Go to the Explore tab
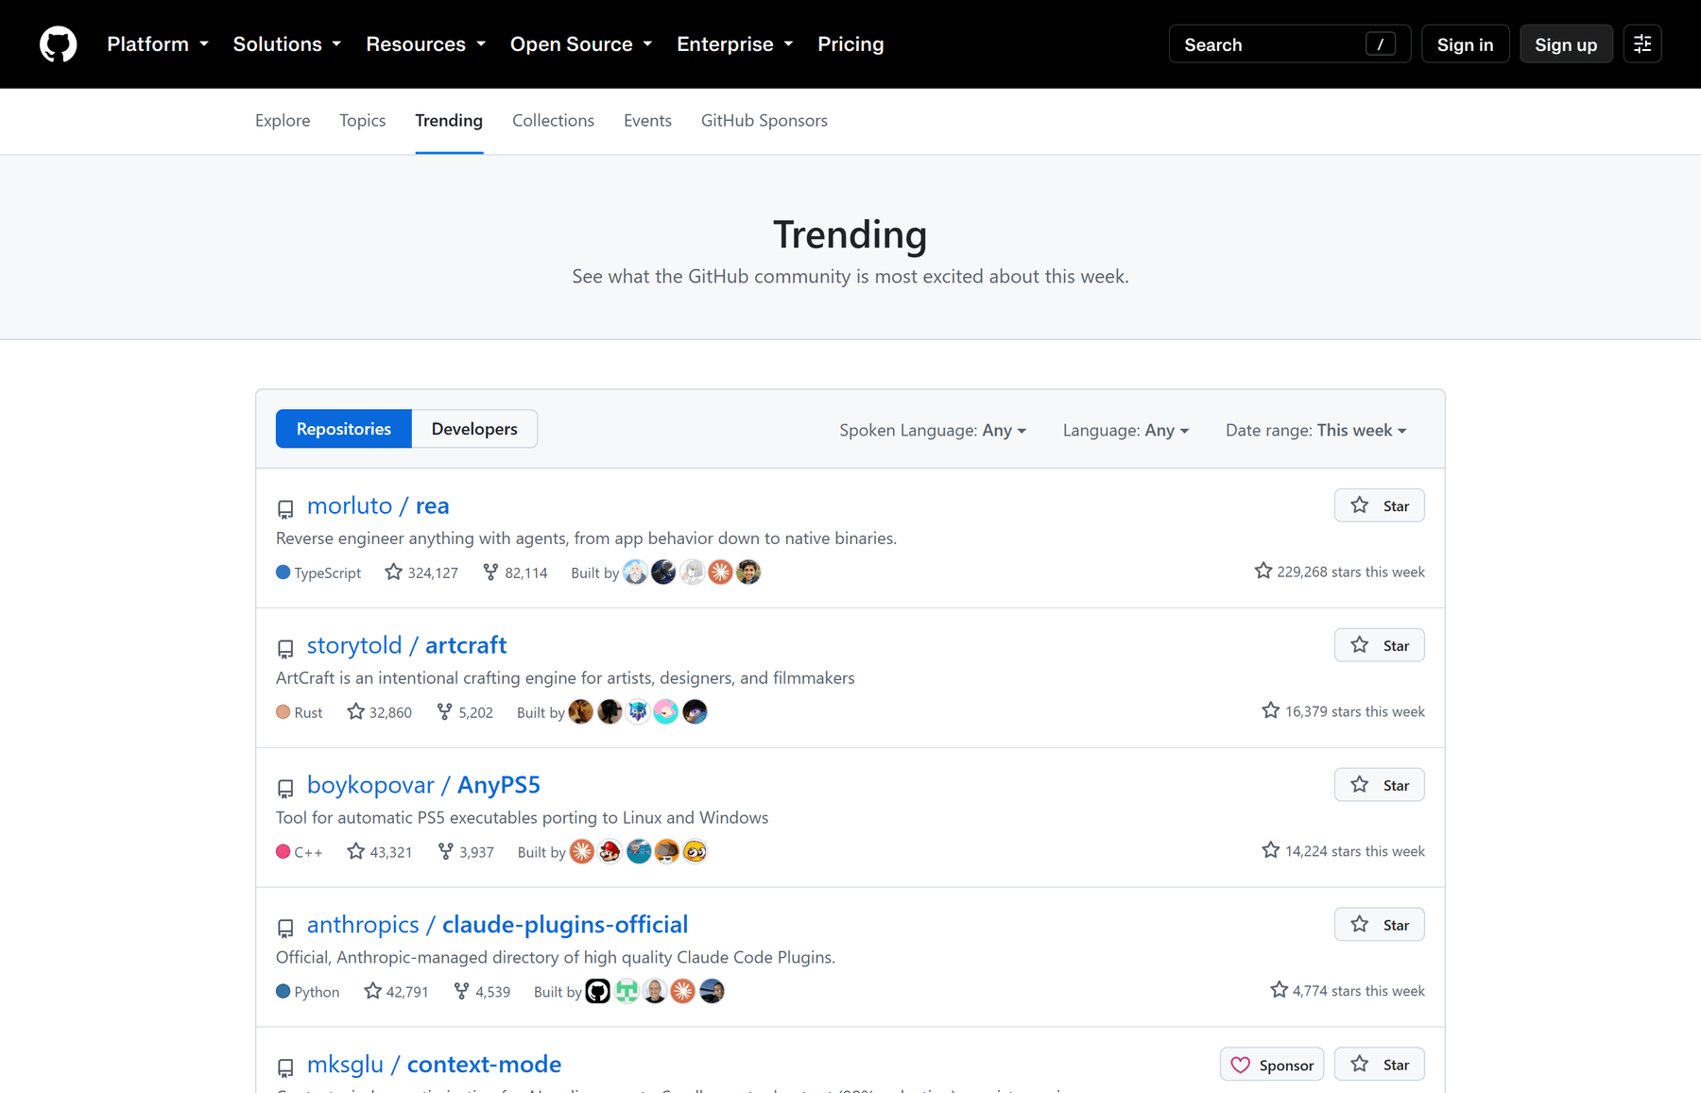This screenshot has height=1093, width=1701. coord(283,121)
